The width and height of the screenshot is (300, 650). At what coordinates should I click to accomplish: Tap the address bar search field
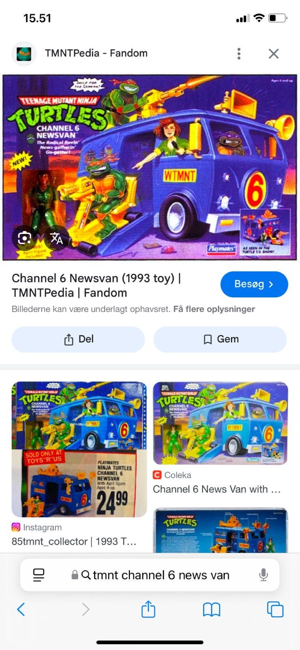[x=150, y=575]
